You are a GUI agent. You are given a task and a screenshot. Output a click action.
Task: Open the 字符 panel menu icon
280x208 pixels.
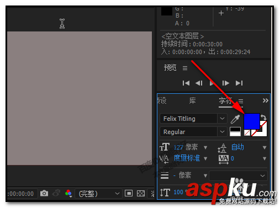pyautogui.click(x=241, y=101)
